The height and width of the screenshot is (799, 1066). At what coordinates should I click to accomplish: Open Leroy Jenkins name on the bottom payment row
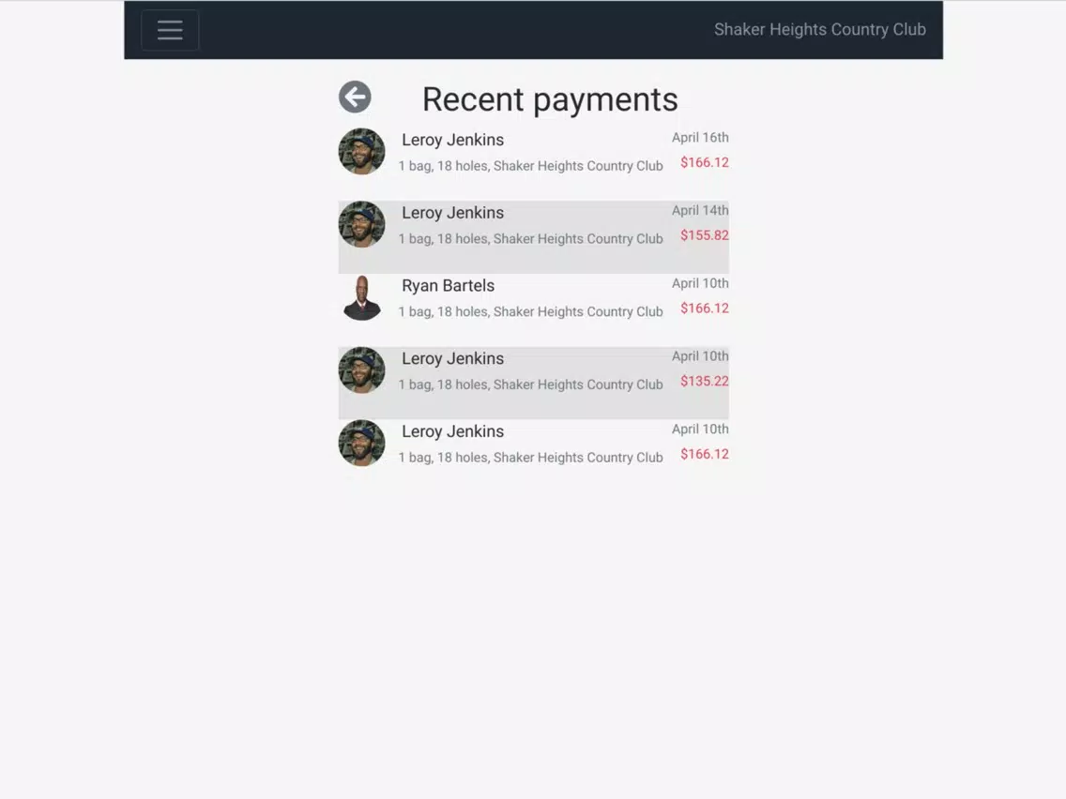[453, 431]
